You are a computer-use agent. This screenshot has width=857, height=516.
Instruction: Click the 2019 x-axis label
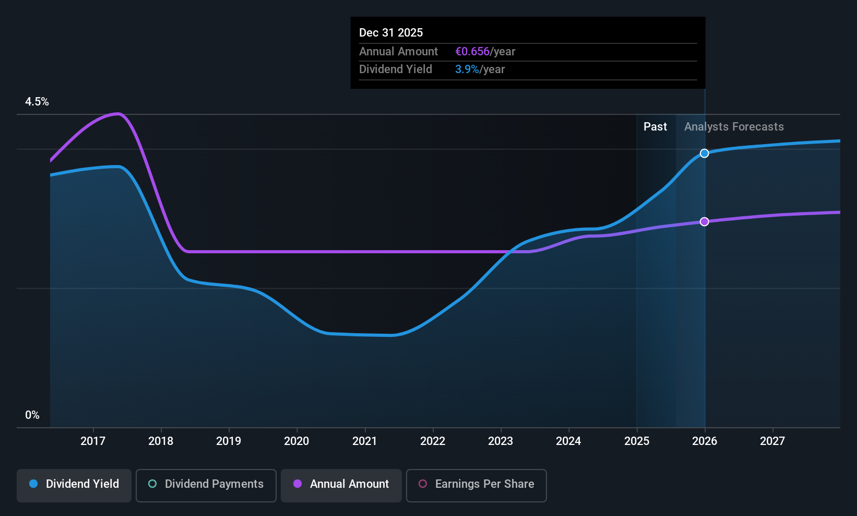pyautogui.click(x=229, y=441)
